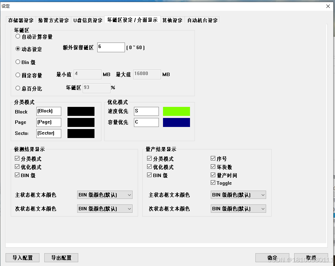Expand 主状态框文本颜色 dropdown in 侦测结果显示
This screenshot has height=266, width=335.
pos(105,195)
